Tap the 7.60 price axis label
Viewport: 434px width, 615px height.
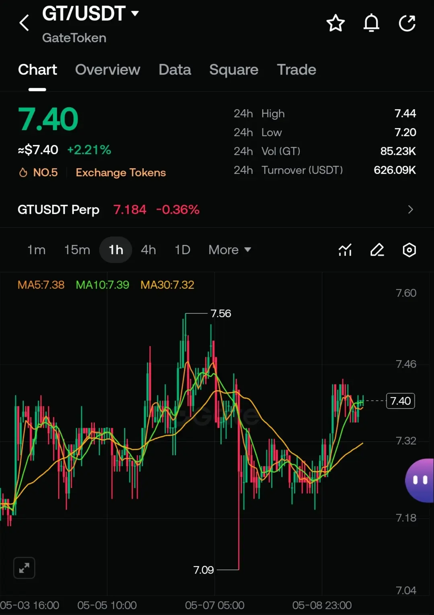pyautogui.click(x=406, y=293)
